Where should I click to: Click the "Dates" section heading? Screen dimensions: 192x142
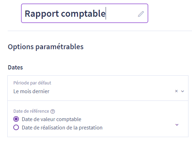(15, 67)
